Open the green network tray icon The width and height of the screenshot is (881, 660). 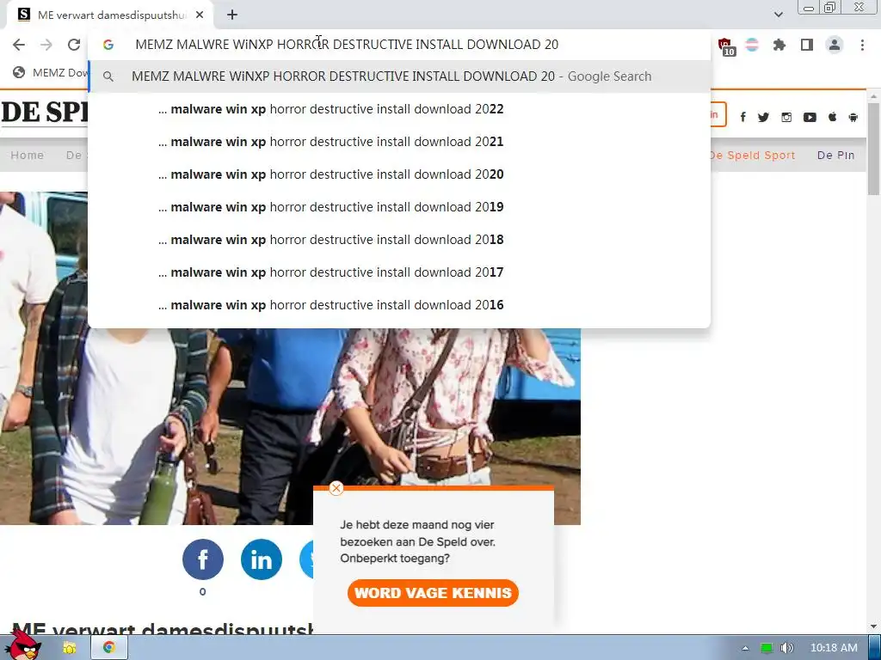point(767,648)
